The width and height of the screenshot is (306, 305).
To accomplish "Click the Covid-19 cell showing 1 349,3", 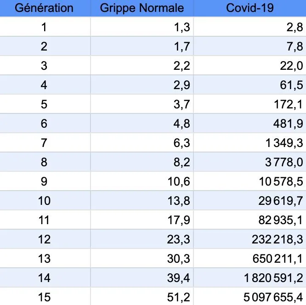I will click(284, 143).
